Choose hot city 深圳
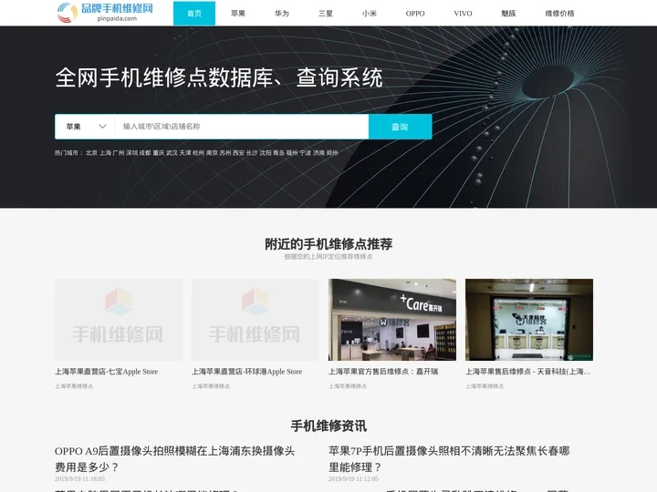The width and height of the screenshot is (657, 492). coord(131,153)
